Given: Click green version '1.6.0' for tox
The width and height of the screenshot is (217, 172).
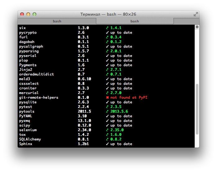Looking at the screenshot, I should pos(116,135).
